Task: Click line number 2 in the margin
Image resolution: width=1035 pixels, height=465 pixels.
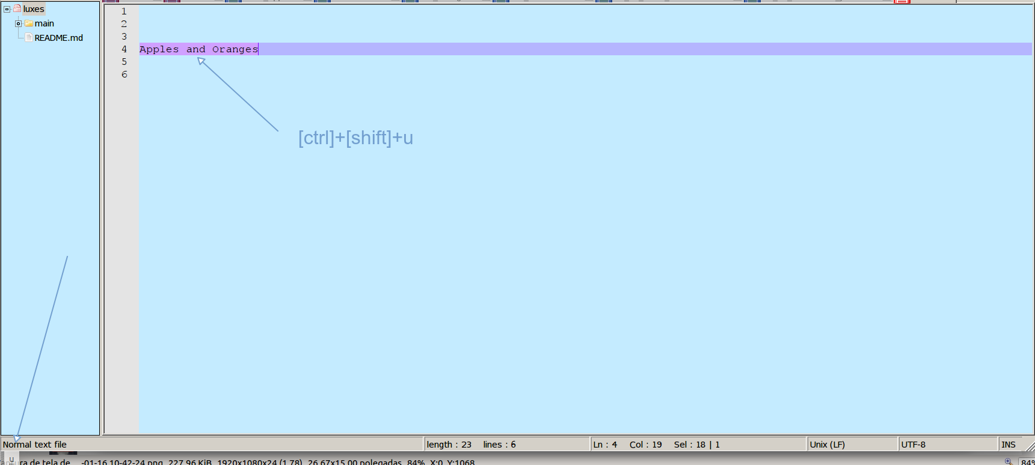Action: pyautogui.click(x=124, y=24)
